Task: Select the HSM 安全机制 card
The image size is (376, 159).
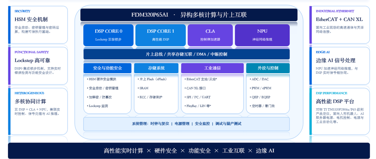Action: pyautogui.click(x=38, y=25)
